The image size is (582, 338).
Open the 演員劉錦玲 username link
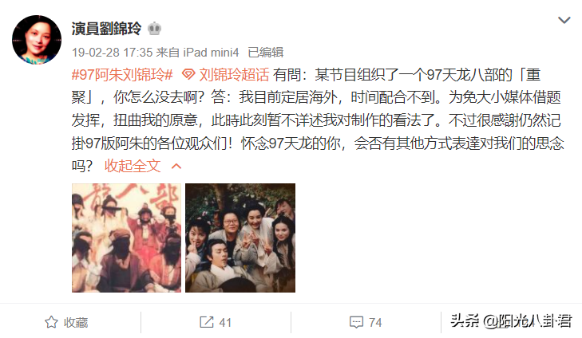[106, 29]
